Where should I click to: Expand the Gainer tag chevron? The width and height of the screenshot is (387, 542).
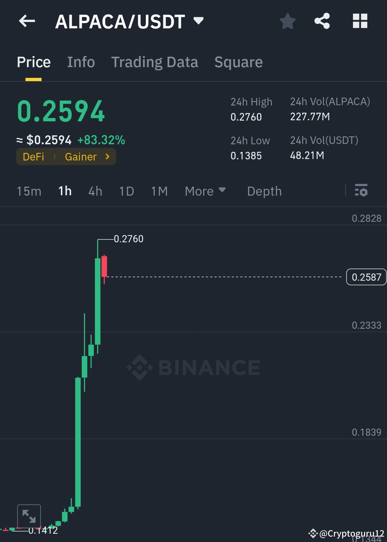click(107, 156)
